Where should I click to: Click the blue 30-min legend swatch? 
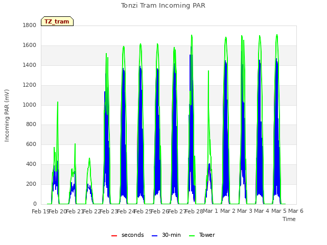[x=154, y=236]
